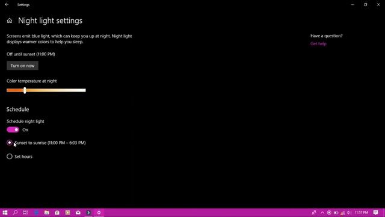Minimize the Settings window
Screen dimensions: 385x217
click(353, 4)
